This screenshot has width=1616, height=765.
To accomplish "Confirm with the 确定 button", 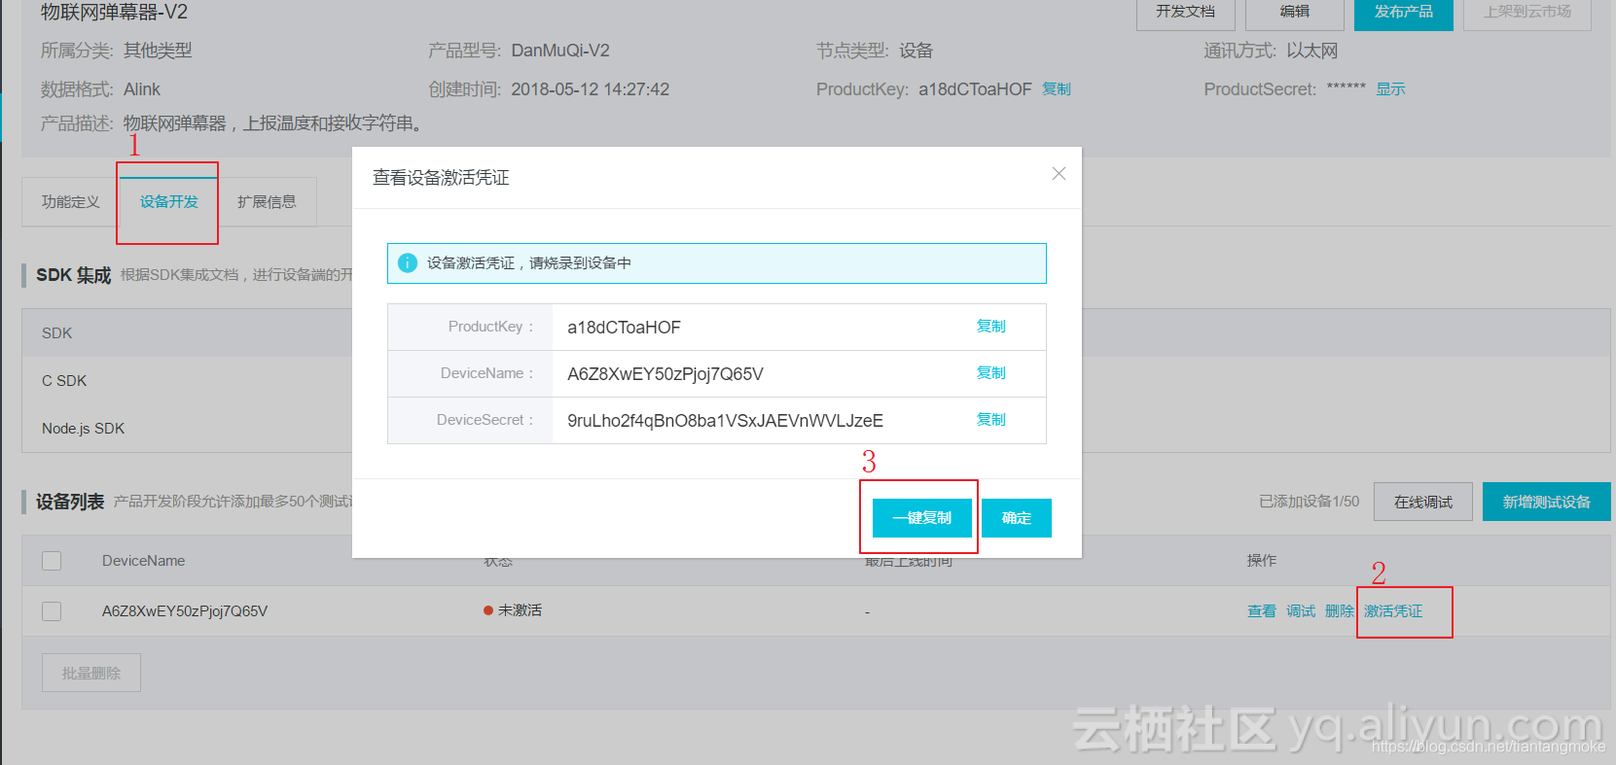I will click(x=1017, y=518).
